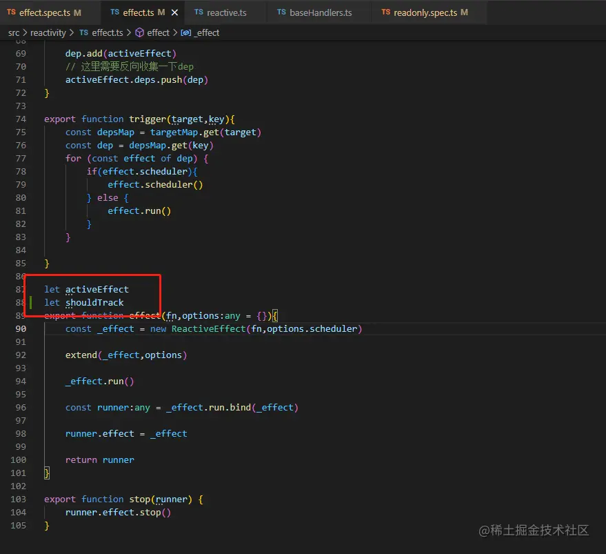Click 'shouldTrack' declaration on line 88
Image resolution: width=606 pixels, height=554 pixels.
94,303
